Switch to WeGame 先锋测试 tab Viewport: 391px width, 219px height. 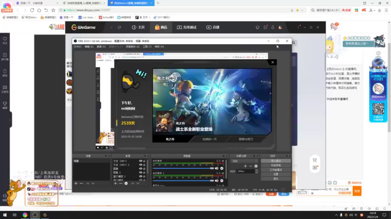187,27
